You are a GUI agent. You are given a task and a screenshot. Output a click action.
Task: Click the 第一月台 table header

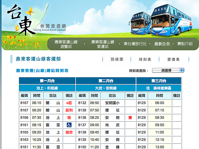(47, 81)
